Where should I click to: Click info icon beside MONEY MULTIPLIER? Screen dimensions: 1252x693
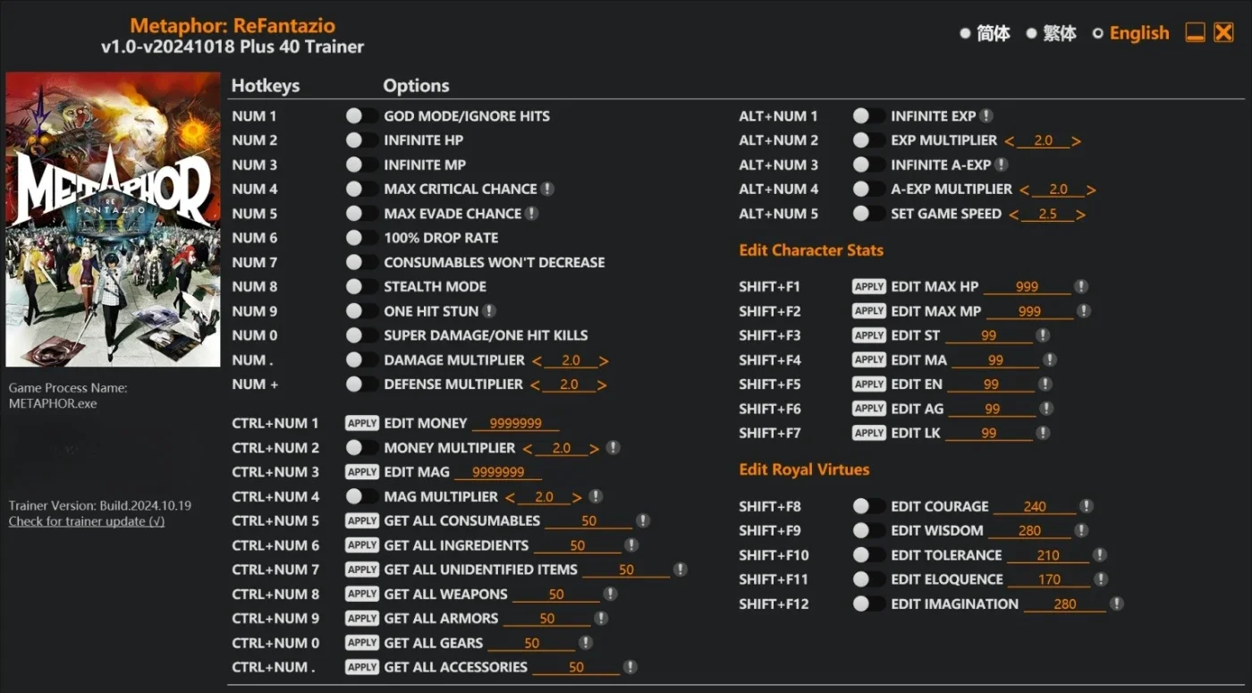[x=613, y=448]
